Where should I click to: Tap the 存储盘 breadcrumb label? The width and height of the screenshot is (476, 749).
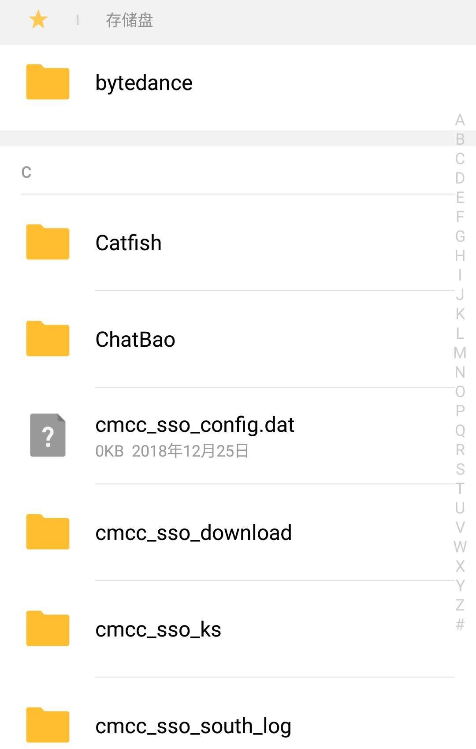click(129, 20)
